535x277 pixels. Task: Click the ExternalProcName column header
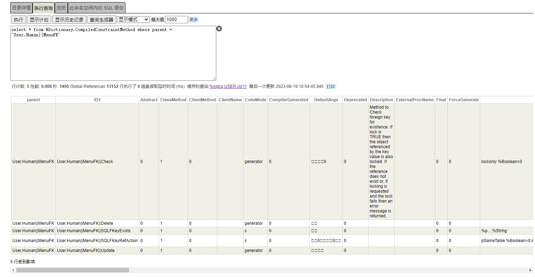pyautogui.click(x=415, y=100)
